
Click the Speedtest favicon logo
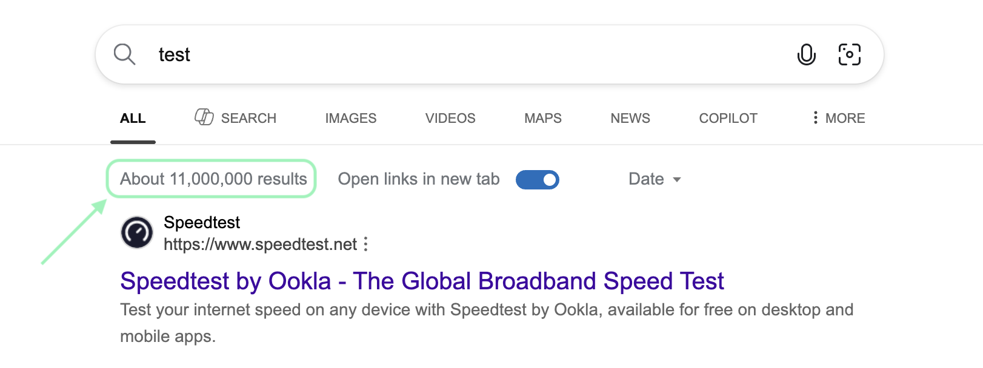(137, 233)
